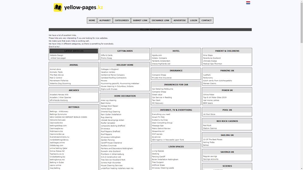Open the CONTACT page
303x170 pixels.
click(x=206, y=20)
